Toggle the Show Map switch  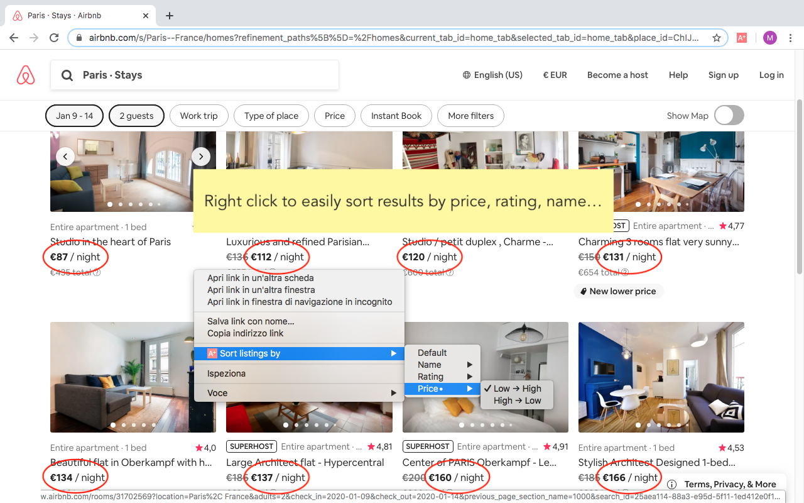729,116
